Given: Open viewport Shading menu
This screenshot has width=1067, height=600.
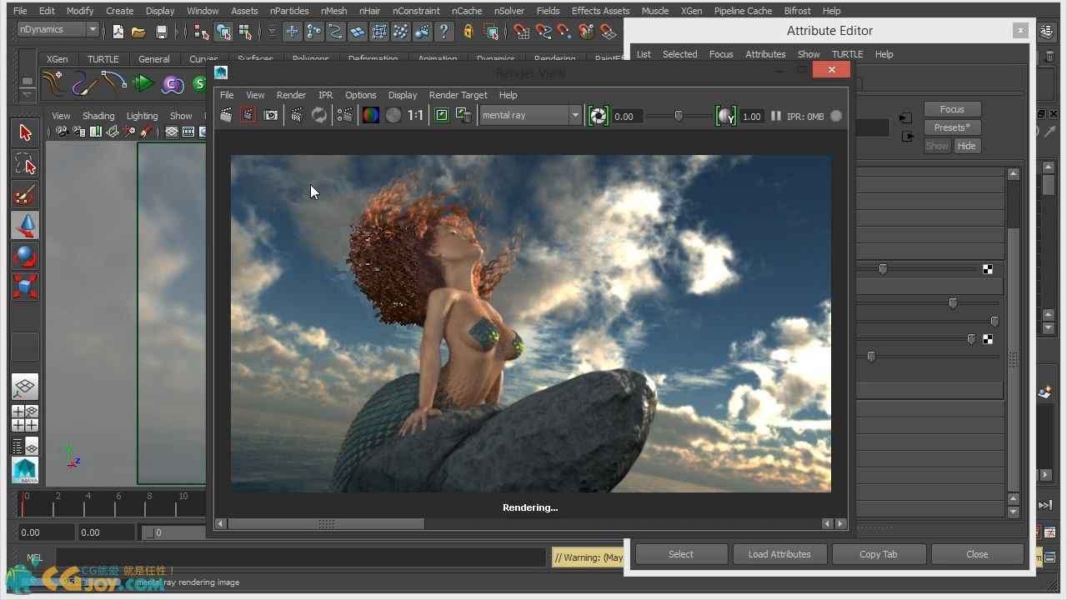Looking at the screenshot, I should pyautogui.click(x=98, y=116).
